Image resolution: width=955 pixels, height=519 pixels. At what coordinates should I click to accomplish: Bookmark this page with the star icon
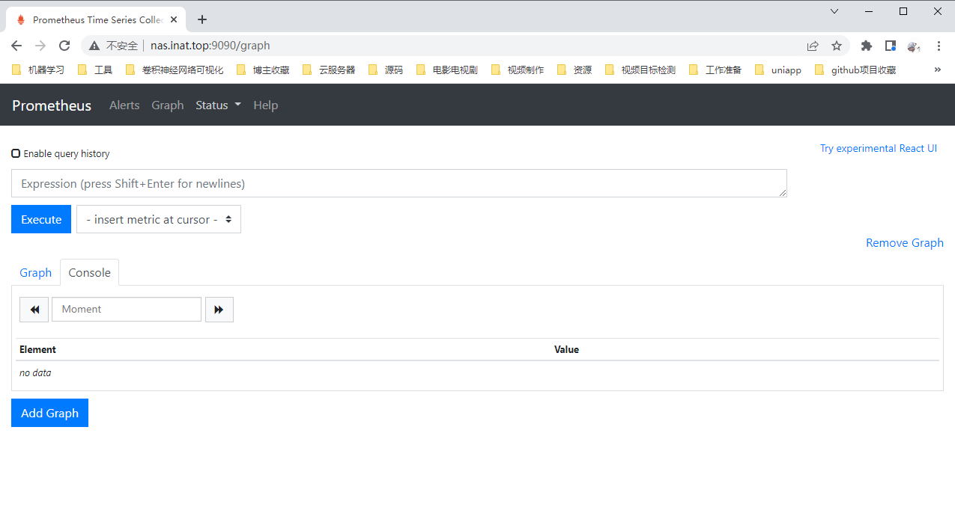pyautogui.click(x=837, y=46)
